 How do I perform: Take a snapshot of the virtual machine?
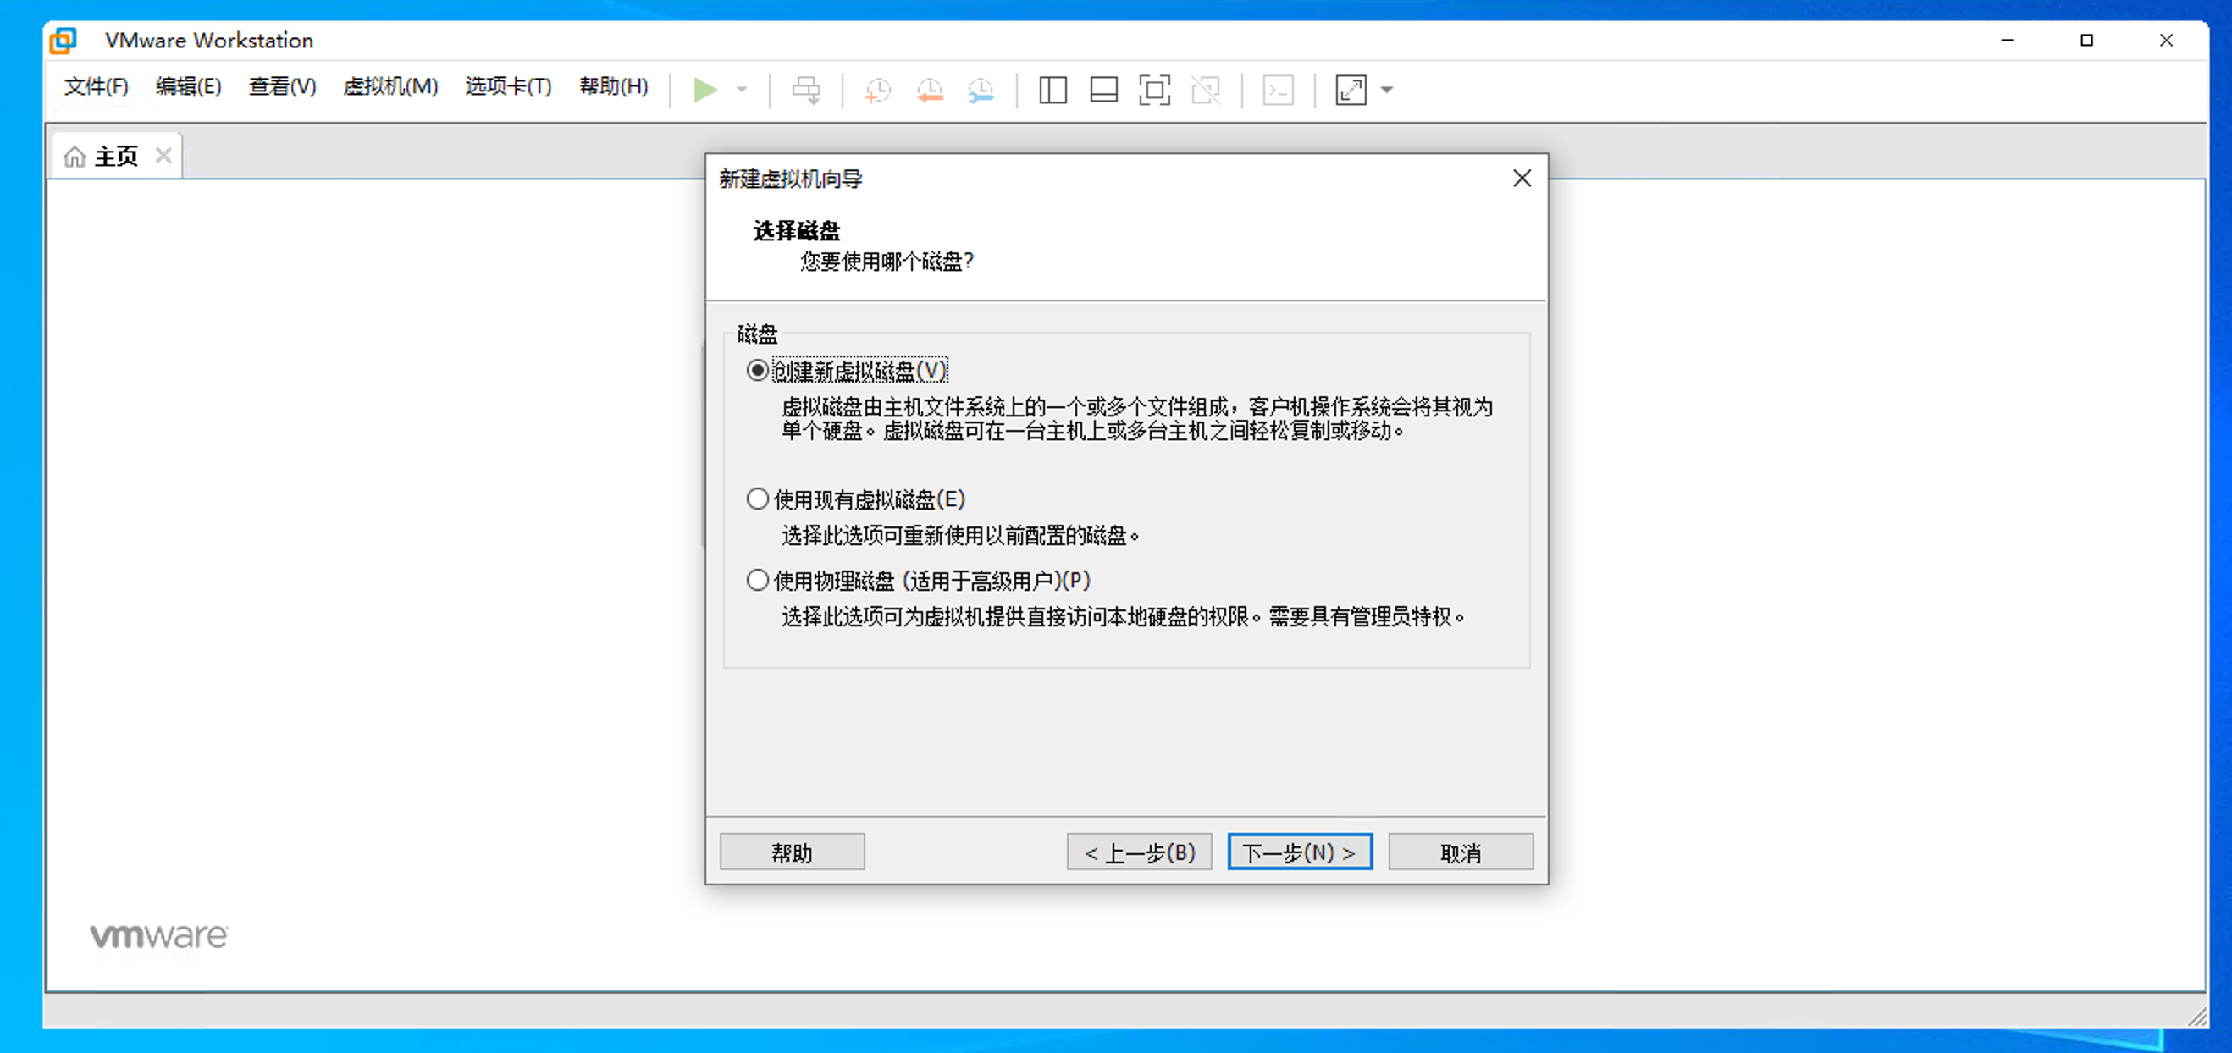pos(877,89)
